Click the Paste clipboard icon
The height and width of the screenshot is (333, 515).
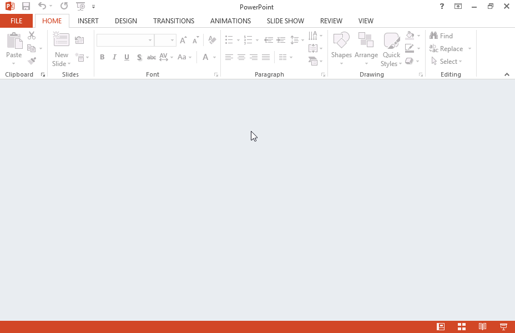pos(14,41)
